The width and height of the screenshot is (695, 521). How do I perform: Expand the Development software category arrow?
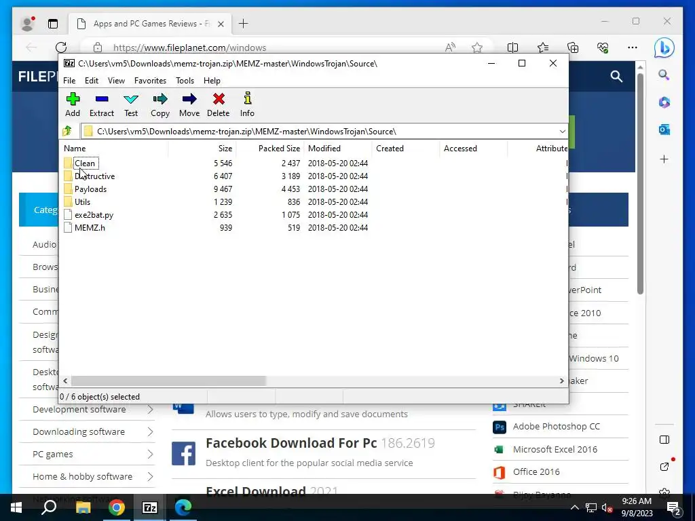[150, 409]
